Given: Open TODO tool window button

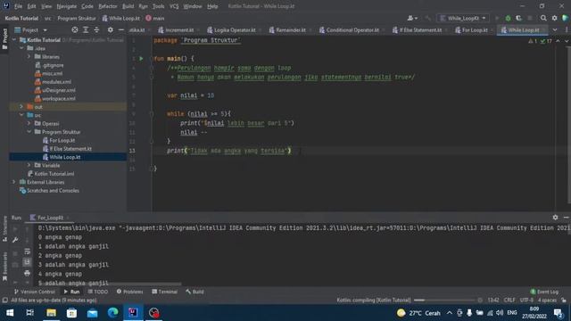Looking at the screenshot, I should [98, 292].
